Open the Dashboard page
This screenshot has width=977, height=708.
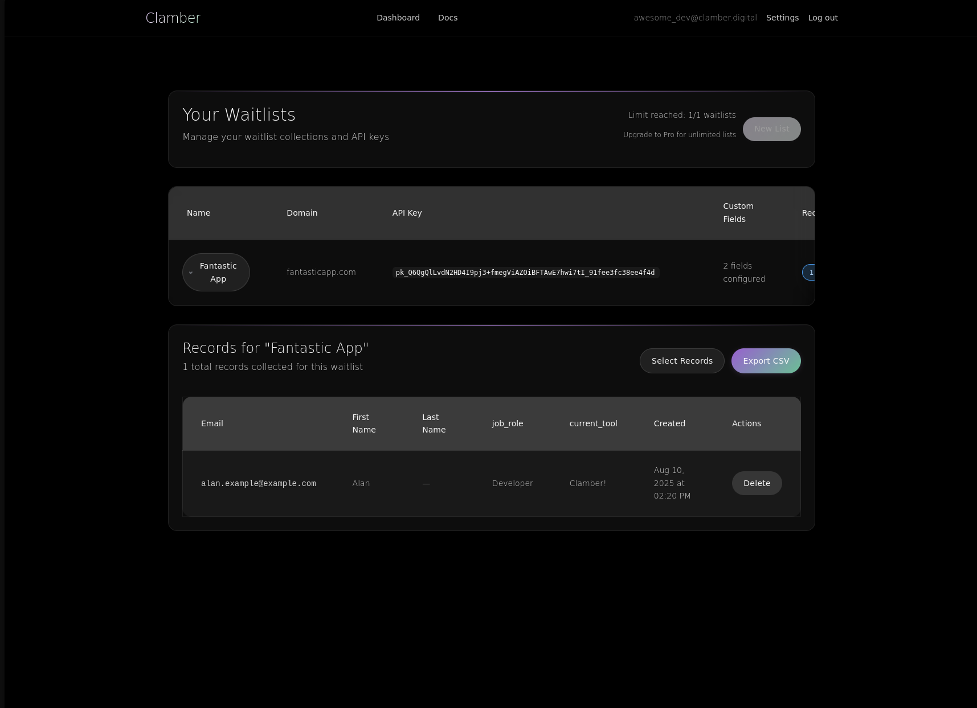pos(398,18)
